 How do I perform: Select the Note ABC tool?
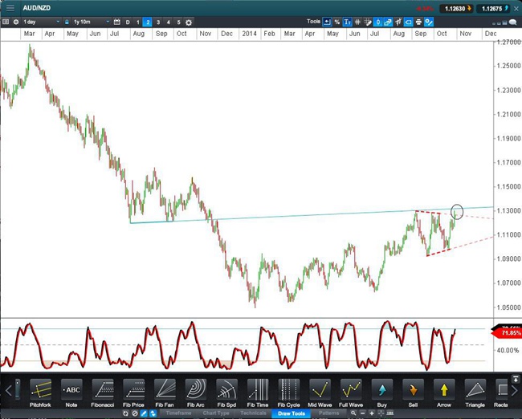[72, 390]
